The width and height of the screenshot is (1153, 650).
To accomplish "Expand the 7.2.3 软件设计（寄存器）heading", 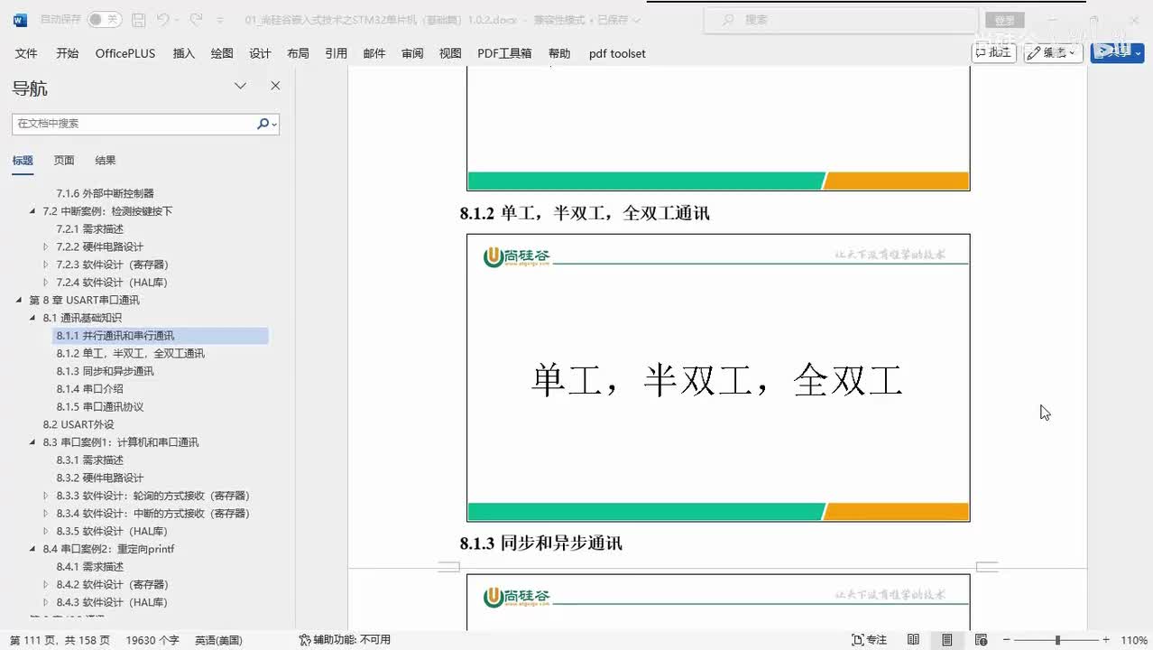I will pyautogui.click(x=46, y=265).
